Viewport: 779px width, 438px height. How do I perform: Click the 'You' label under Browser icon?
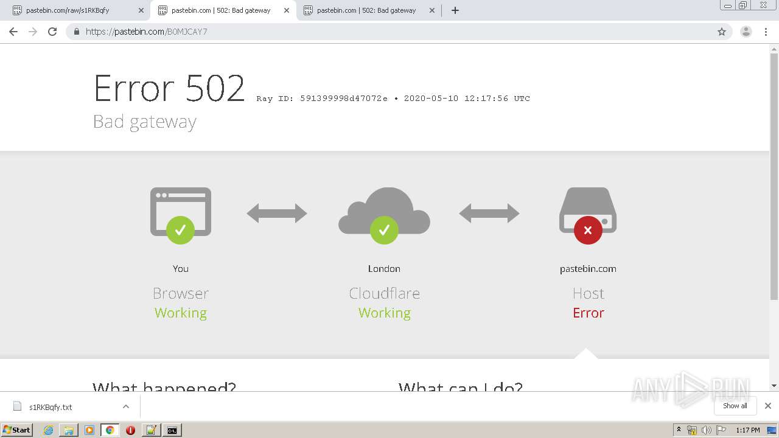(181, 269)
